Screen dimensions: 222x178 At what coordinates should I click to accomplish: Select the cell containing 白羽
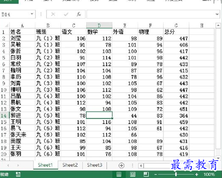click(22, 57)
